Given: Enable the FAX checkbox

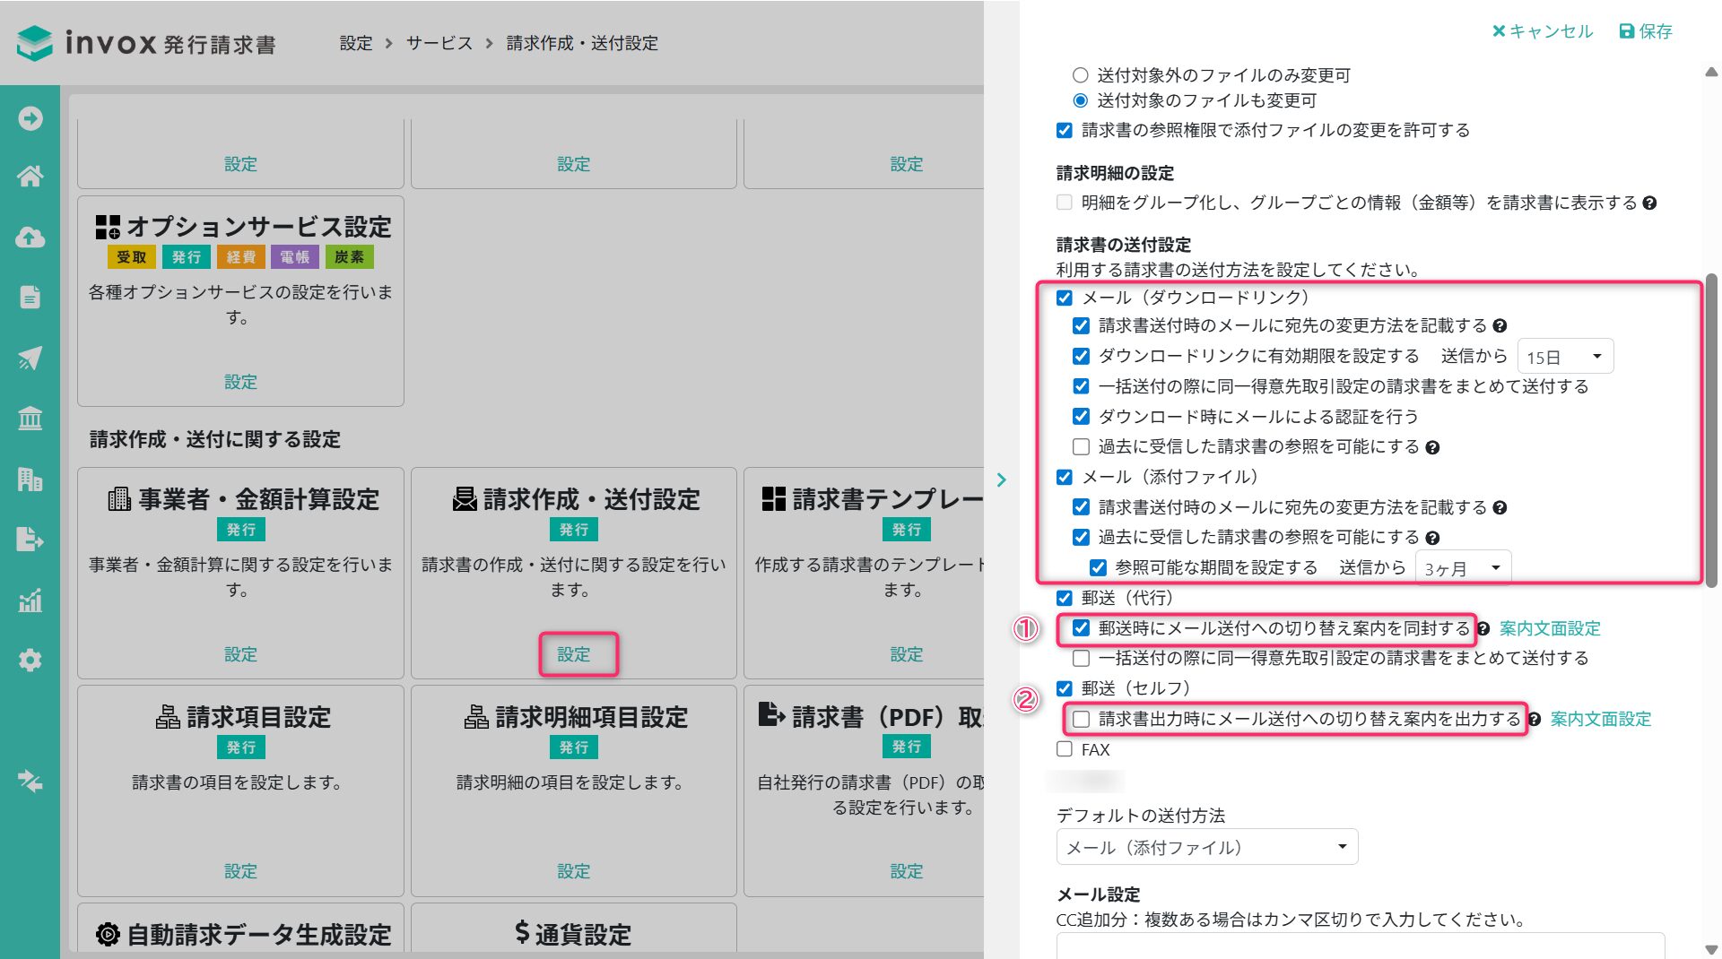Looking at the screenshot, I should (1065, 749).
